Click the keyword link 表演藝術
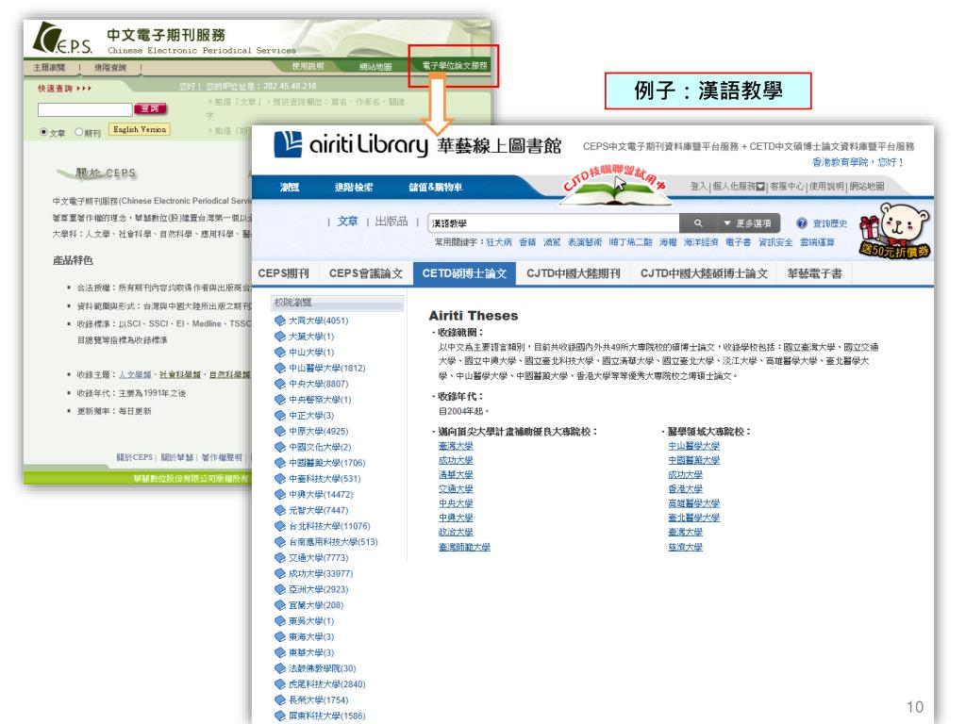Viewport: 966px width, 724px height. click(x=585, y=242)
